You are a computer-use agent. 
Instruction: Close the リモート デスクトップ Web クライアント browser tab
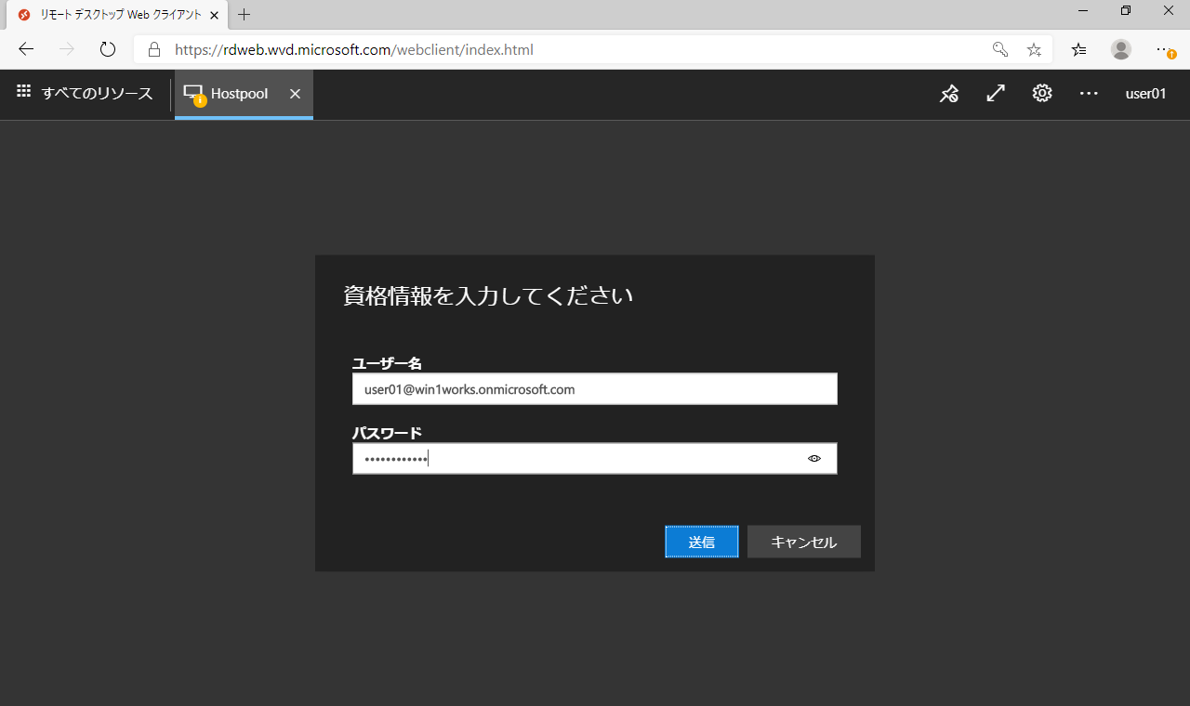pos(215,15)
